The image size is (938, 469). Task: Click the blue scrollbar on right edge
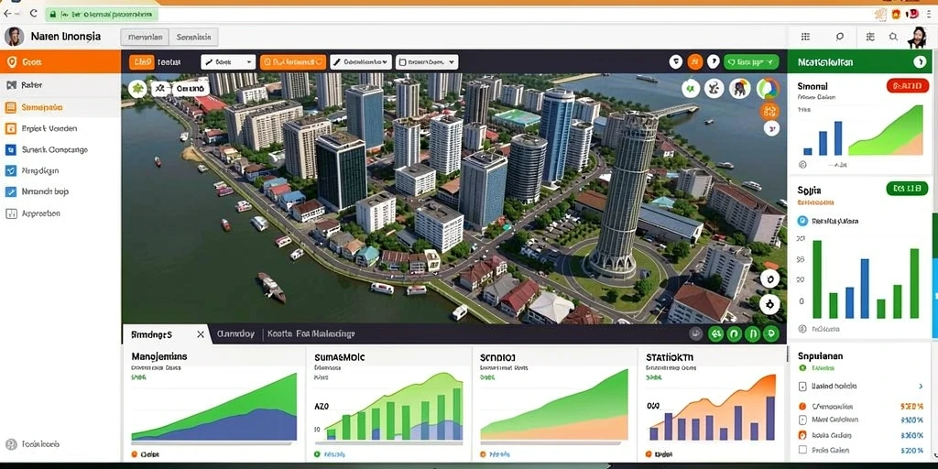(935, 298)
